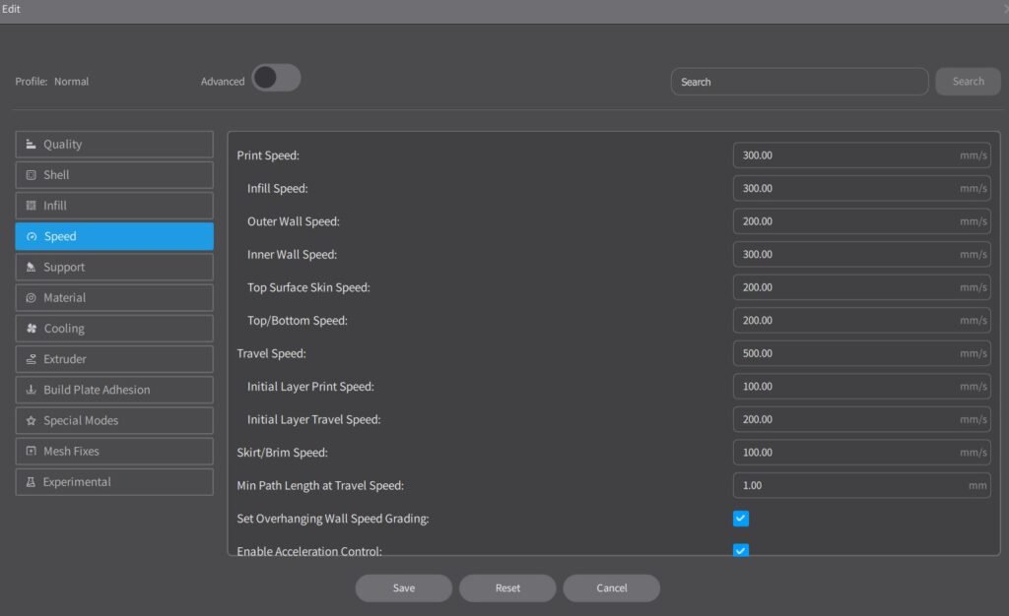Click the Extruder category icon
Image resolution: width=1009 pixels, height=616 pixels.
point(31,359)
